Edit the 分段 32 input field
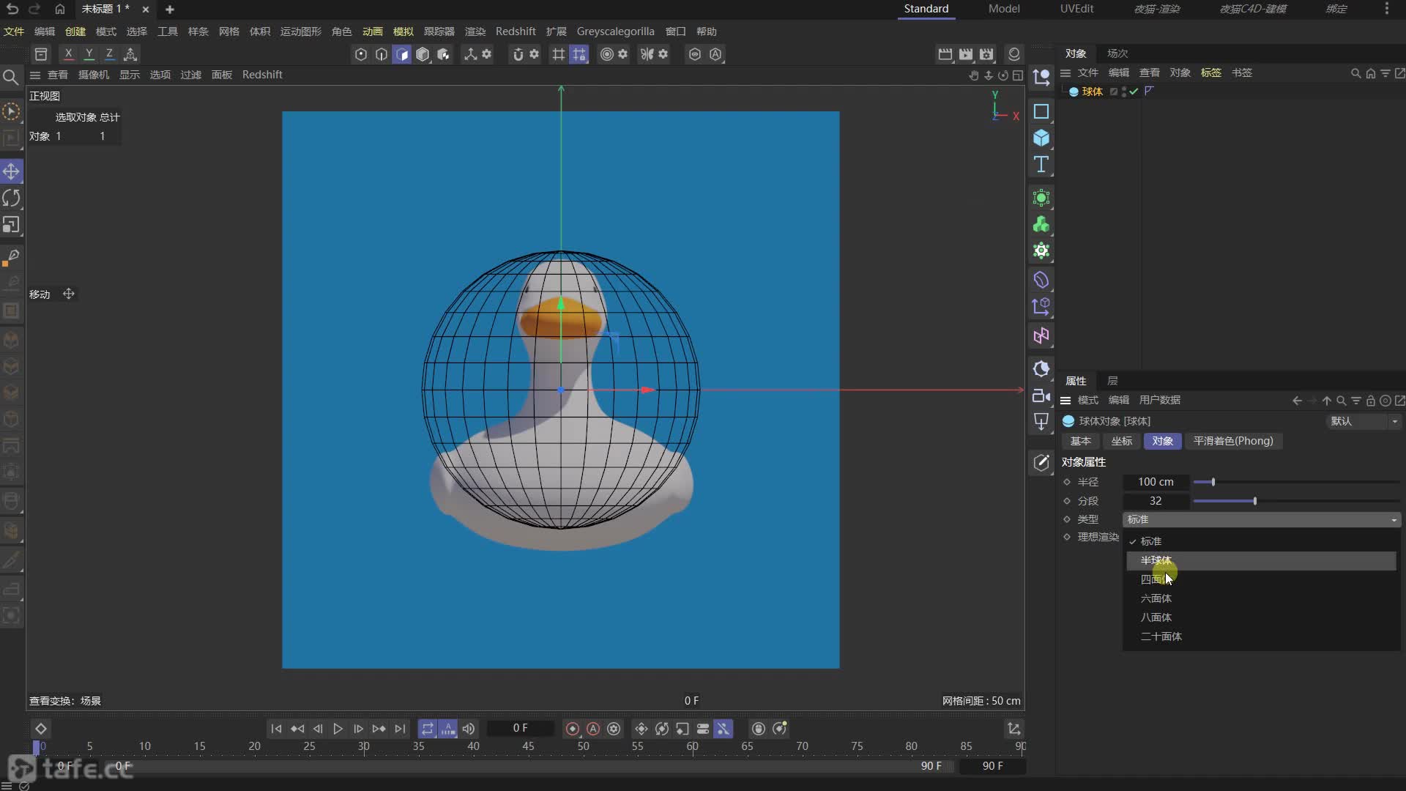 [x=1156, y=501]
